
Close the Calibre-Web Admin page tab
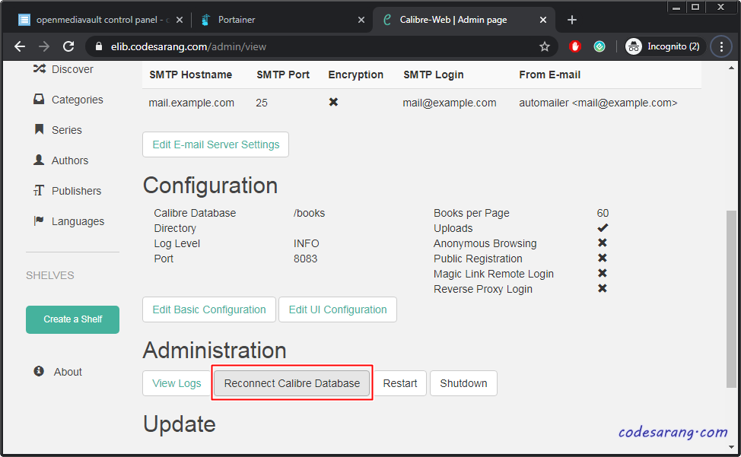tap(543, 20)
